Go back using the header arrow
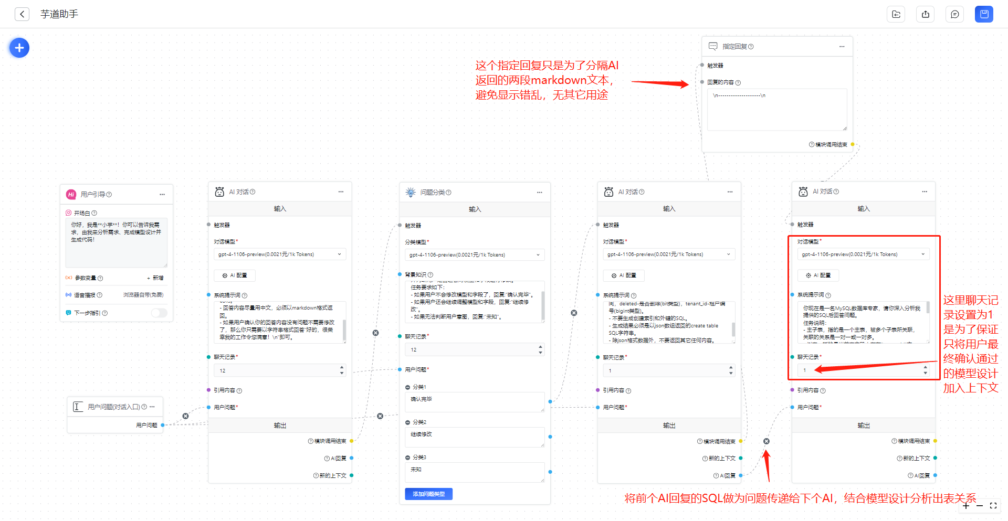The height and width of the screenshot is (521, 1008). 22,14
